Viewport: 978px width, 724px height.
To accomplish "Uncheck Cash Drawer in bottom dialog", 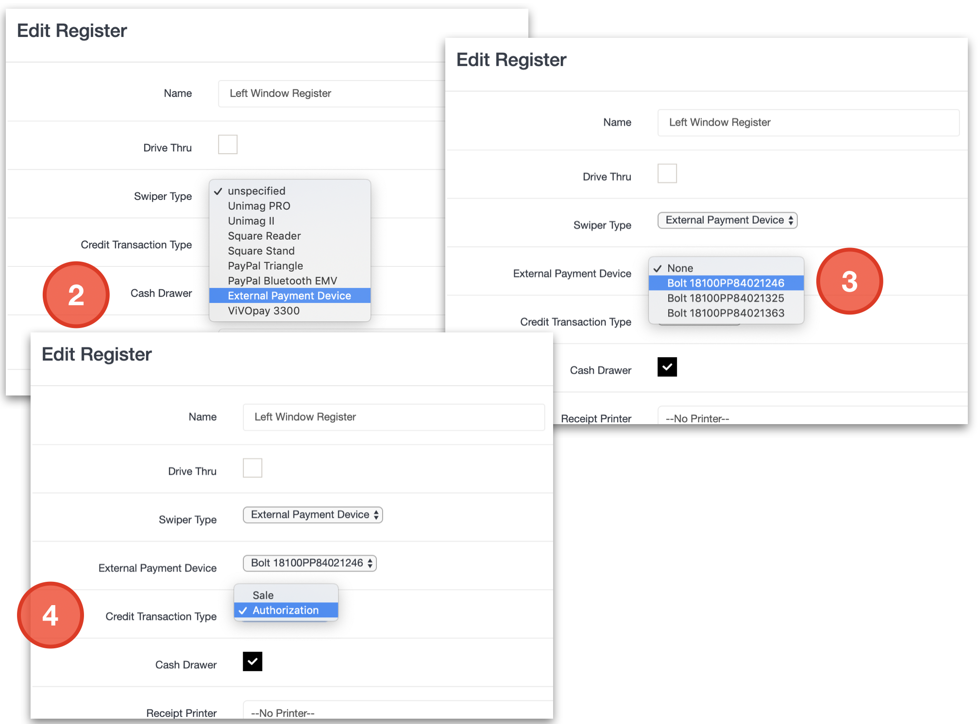I will (x=253, y=661).
